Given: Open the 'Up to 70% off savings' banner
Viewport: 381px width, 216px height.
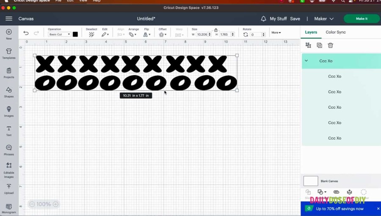Looking at the screenshot, I should [x=340, y=209].
